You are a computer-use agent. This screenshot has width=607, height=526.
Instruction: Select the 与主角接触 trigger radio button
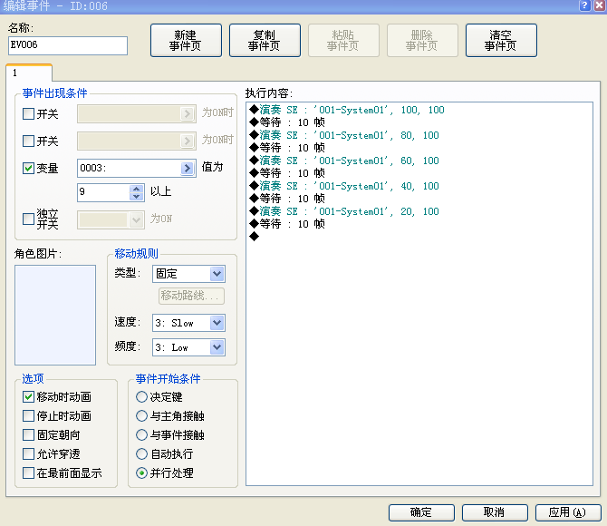tap(141, 416)
